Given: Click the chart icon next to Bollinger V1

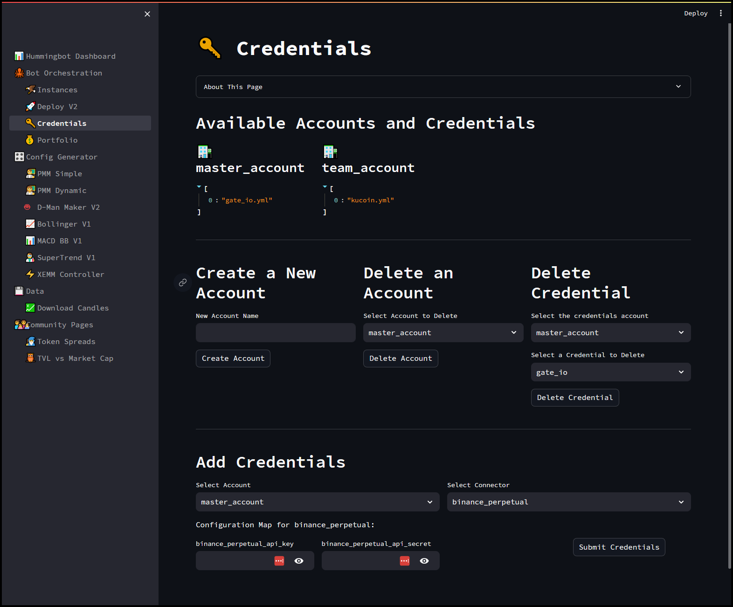Looking at the screenshot, I should [x=30, y=224].
